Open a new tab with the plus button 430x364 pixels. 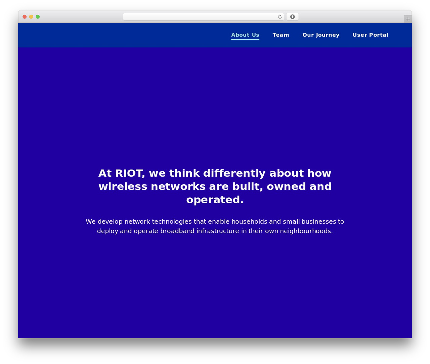[x=407, y=19]
